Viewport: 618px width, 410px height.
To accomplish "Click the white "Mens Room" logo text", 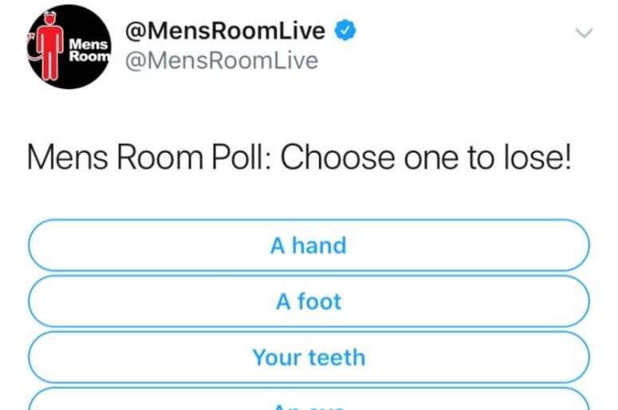I will pos(89,50).
